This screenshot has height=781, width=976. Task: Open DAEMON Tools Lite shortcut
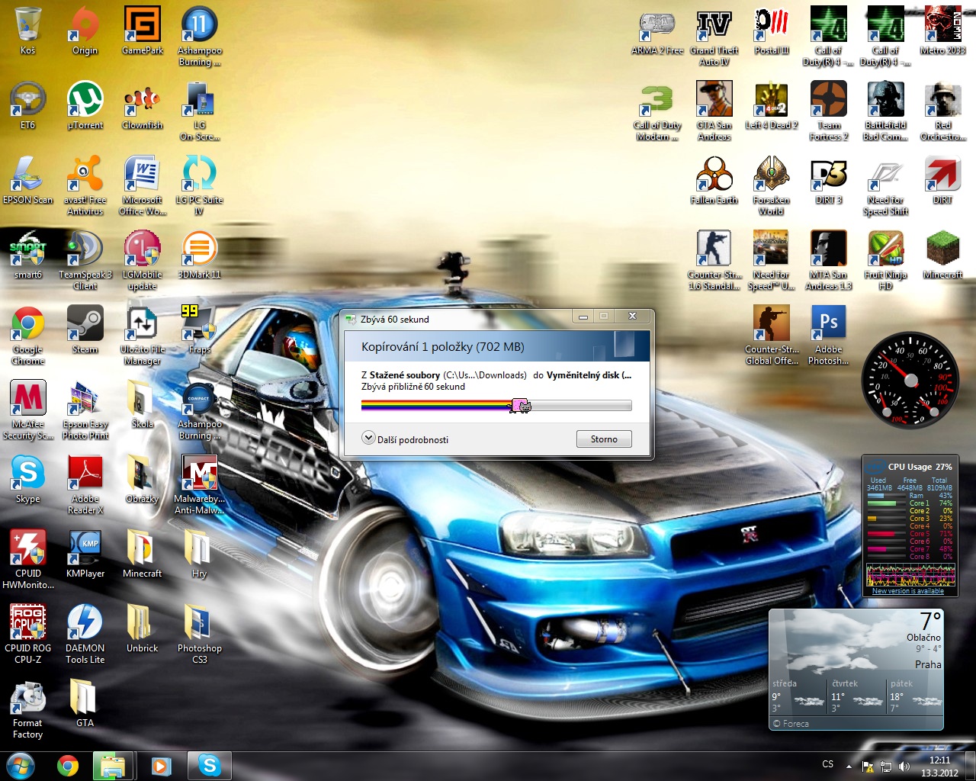coord(85,634)
